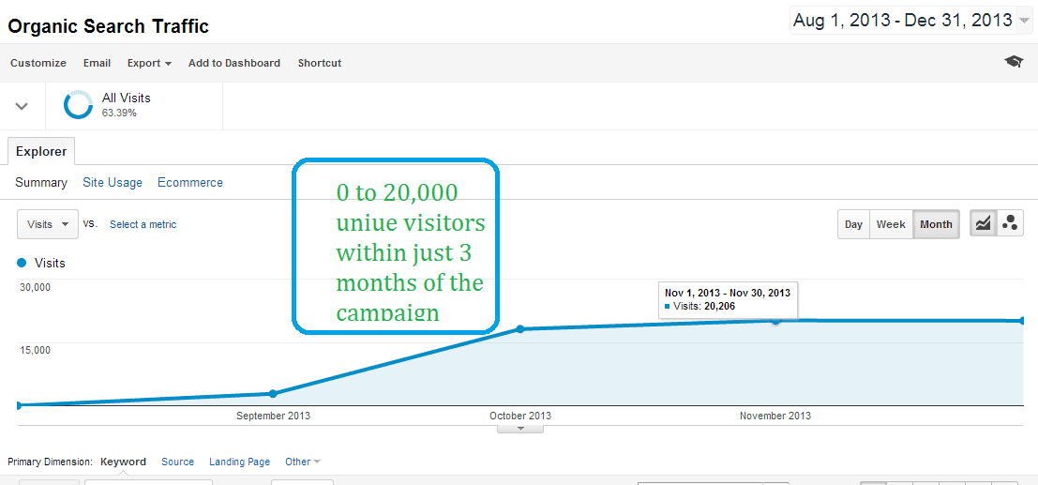The height and width of the screenshot is (485, 1038).
Task: Click the Select a metric link
Action: tap(143, 224)
